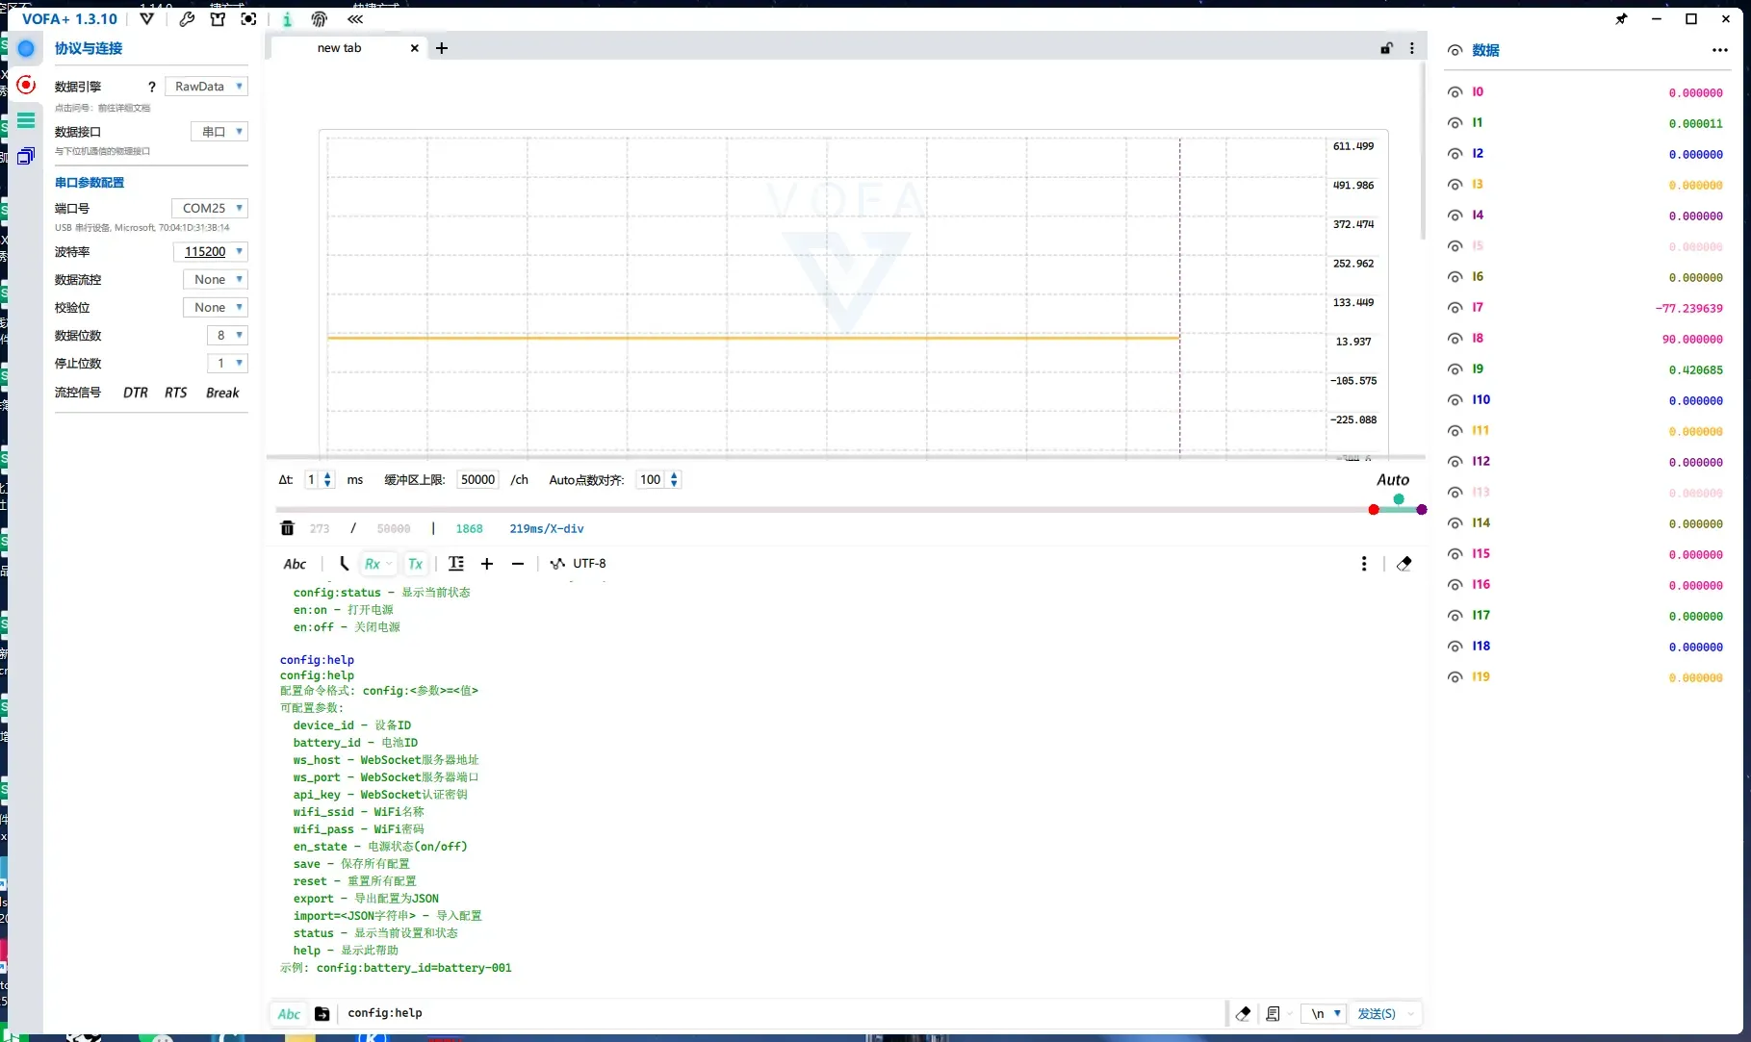Toggle the RTS flow signal

tap(175, 393)
